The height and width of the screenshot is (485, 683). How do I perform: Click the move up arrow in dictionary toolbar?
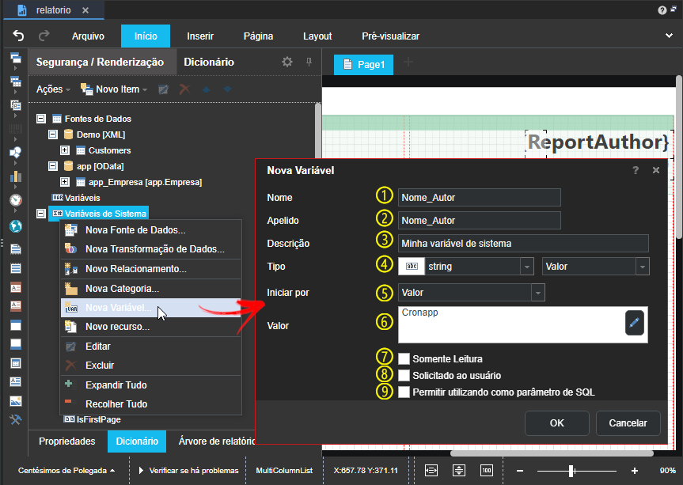point(206,89)
